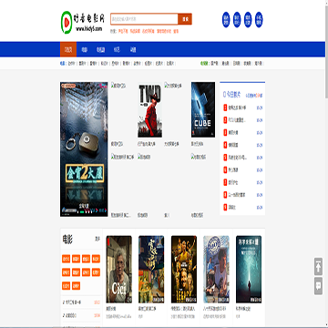Click the first blue circular header icon

[x=226, y=20]
